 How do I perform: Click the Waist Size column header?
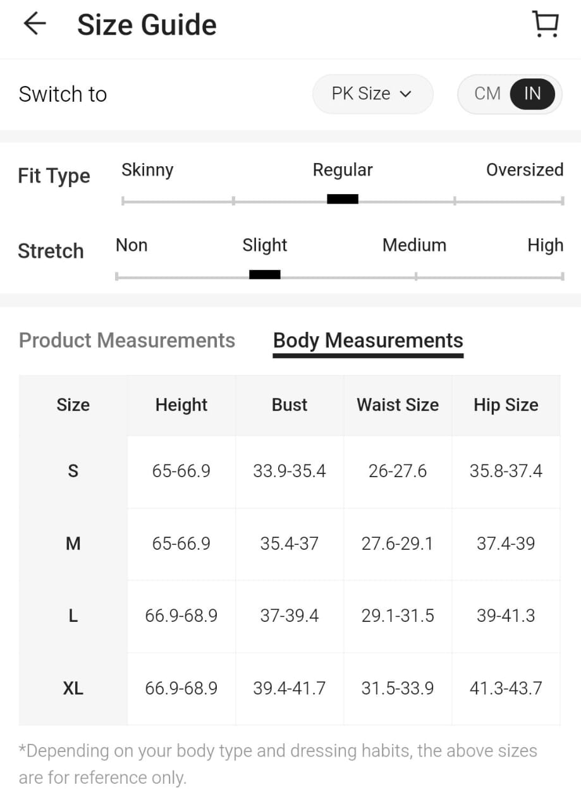coord(398,405)
